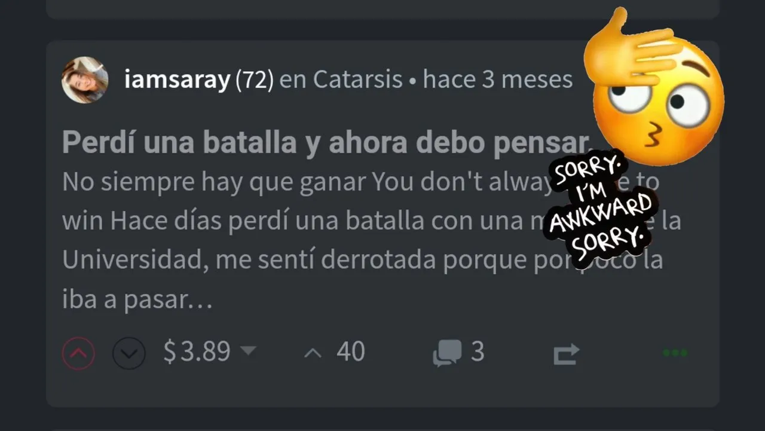
Task: Click the excerpt line ending "iba a pasar…"
Action: point(137,300)
